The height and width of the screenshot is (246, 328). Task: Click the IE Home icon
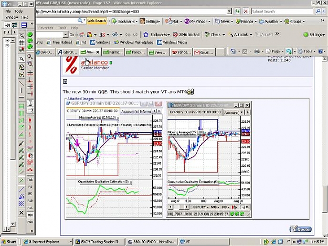pyautogui.click(x=233, y=51)
